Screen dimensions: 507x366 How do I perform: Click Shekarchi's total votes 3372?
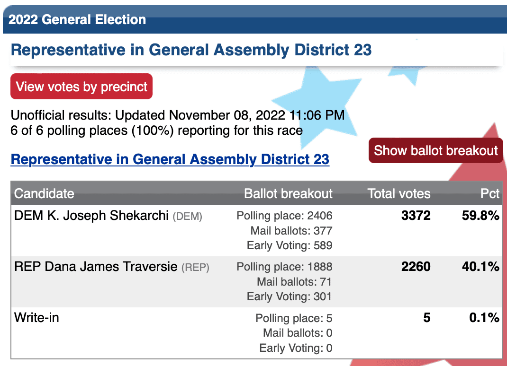(416, 215)
